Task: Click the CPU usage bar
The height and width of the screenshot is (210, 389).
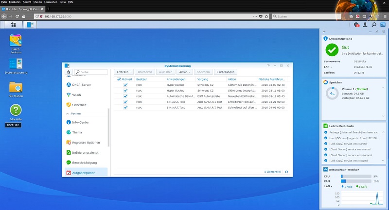Action: tap(356, 177)
